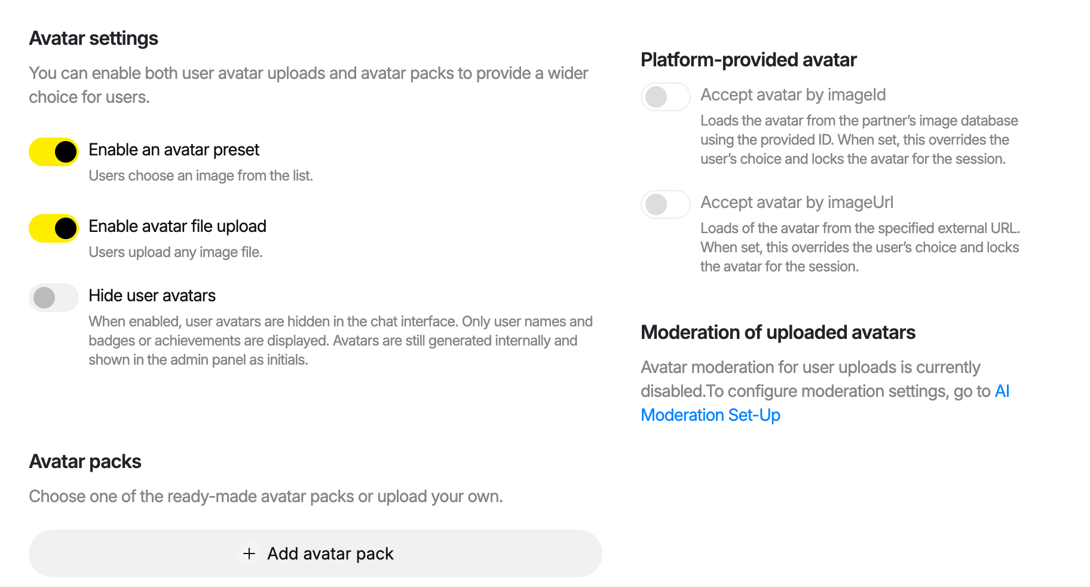
Task: Click the plus icon beside Add avatar pack
Action: click(249, 554)
